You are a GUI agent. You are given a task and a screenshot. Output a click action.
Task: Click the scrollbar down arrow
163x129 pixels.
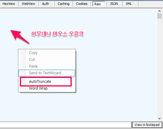[159, 119]
